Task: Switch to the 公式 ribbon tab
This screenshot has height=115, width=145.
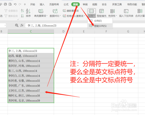Action: click(66, 4)
